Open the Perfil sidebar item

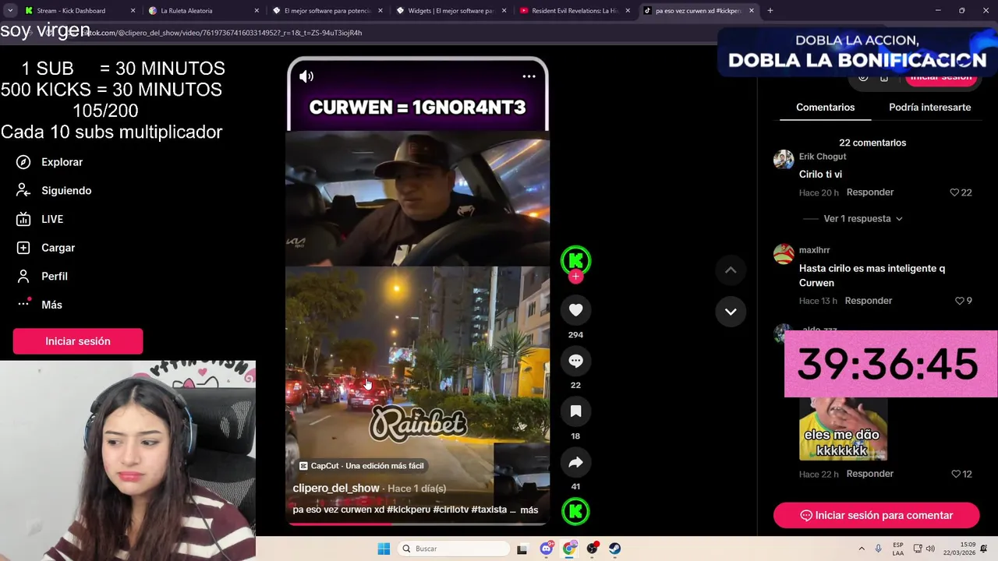[x=42, y=277]
